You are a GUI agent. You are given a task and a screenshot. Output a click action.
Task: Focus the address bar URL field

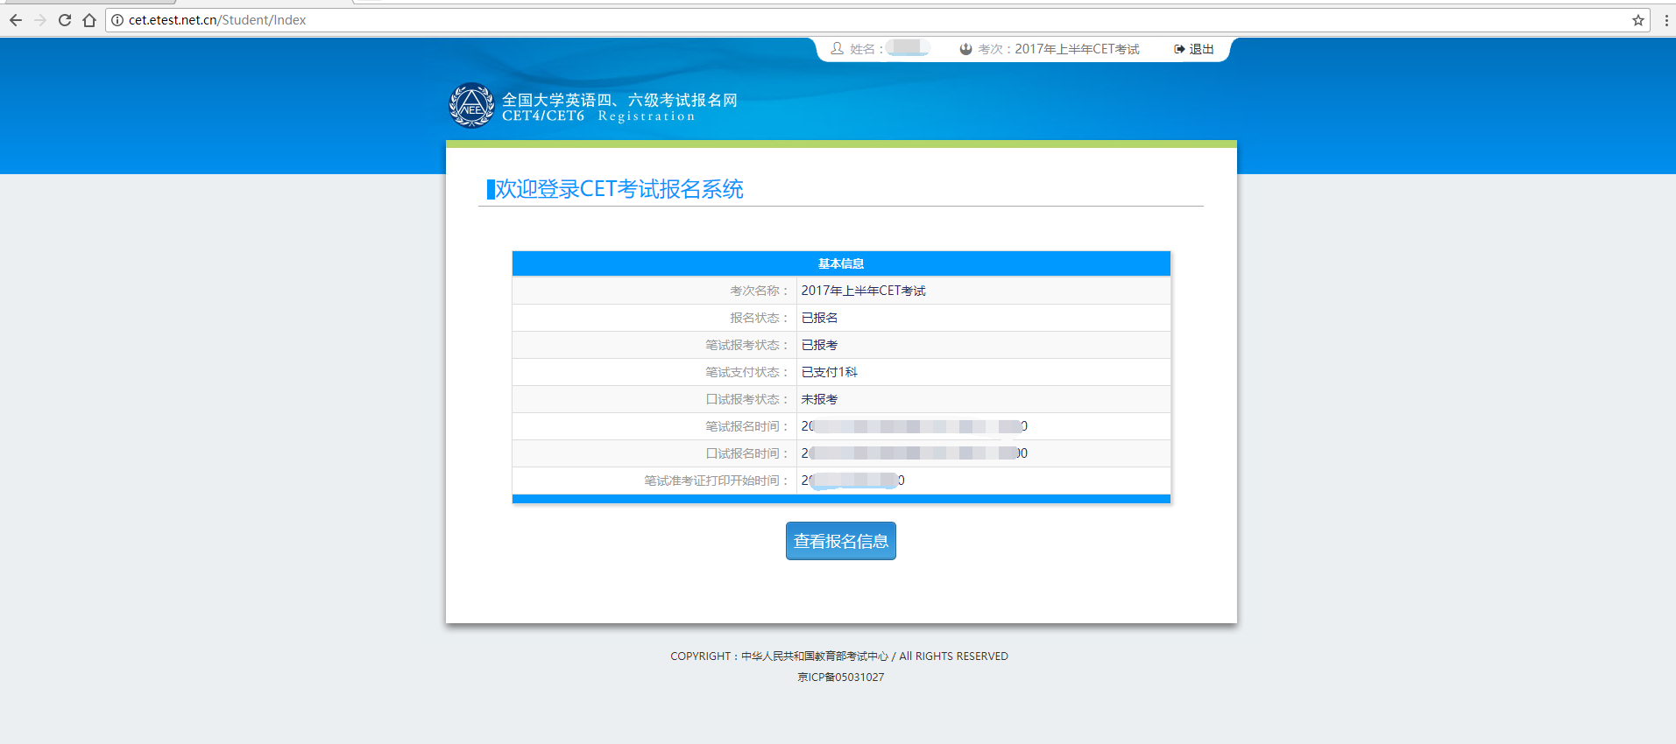coord(788,20)
